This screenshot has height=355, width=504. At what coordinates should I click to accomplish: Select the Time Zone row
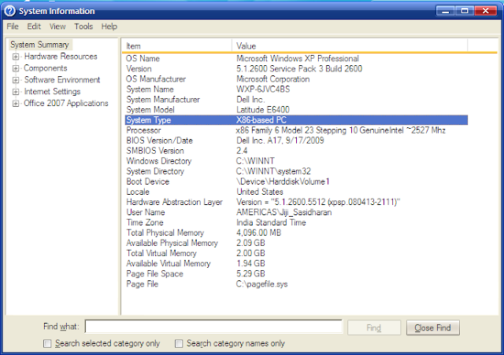pos(296,222)
